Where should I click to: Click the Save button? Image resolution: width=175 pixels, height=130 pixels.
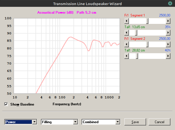tap(135, 122)
